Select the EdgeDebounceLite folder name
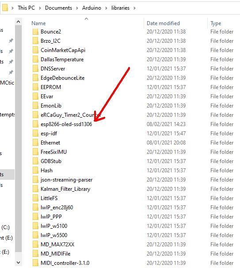 coord(63,78)
